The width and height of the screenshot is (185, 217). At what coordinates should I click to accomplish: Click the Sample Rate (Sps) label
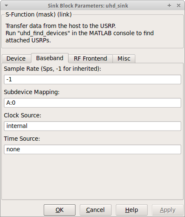(53, 69)
